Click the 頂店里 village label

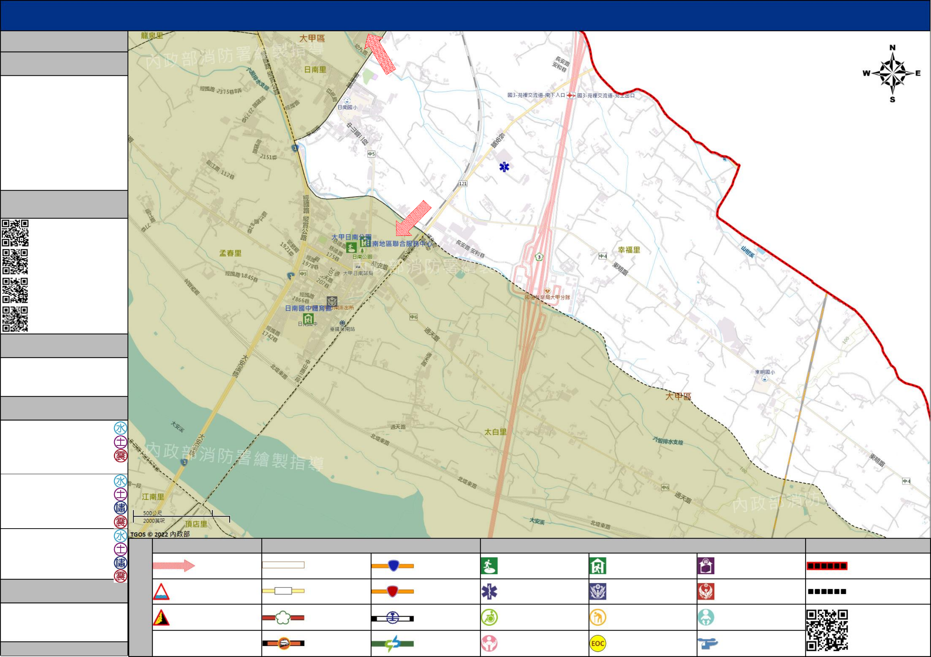[x=196, y=524]
